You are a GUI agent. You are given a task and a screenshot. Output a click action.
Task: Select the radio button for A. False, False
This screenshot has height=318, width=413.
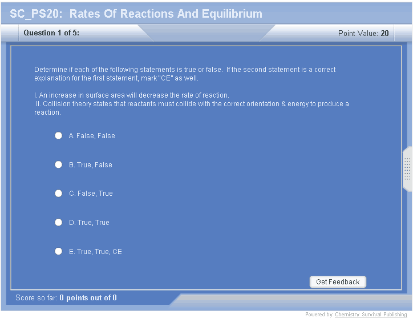point(58,136)
